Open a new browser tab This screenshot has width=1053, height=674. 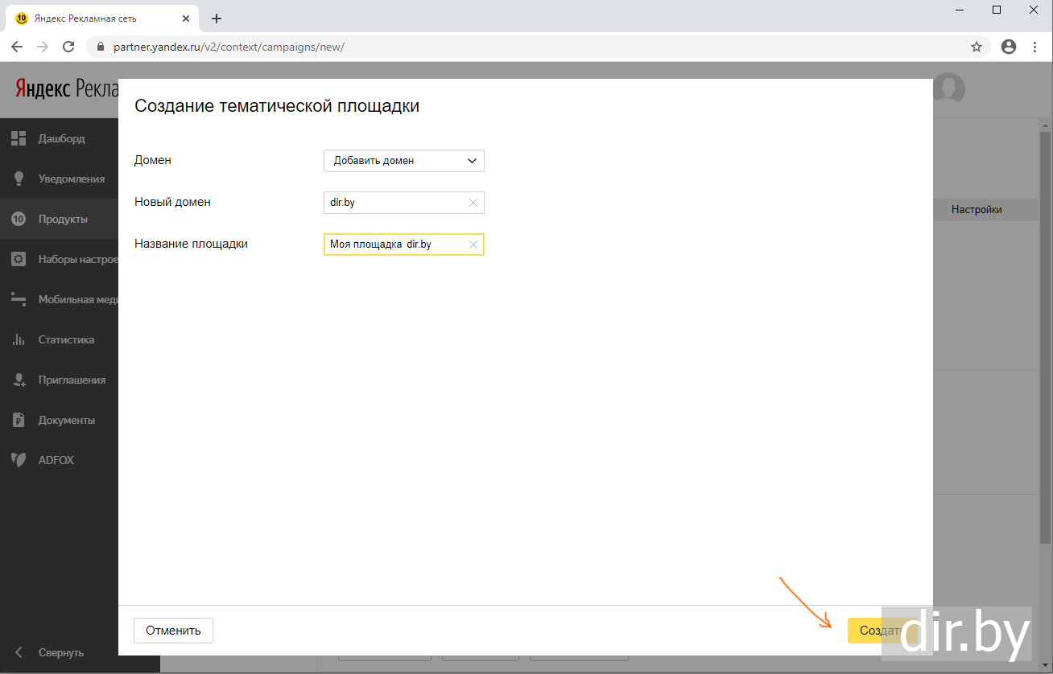point(216,18)
